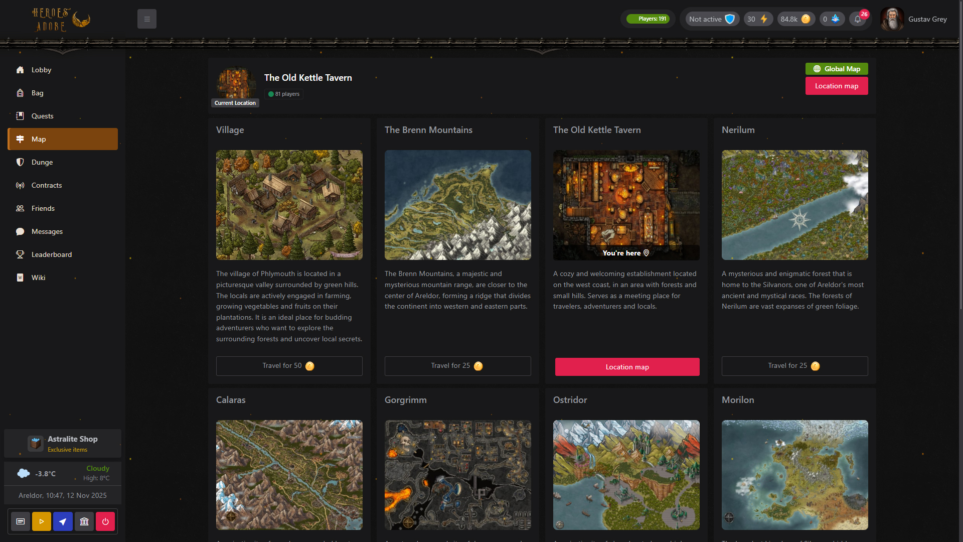This screenshot has width=963, height=542.
Task: Click the yellow play triangle icon
Action: [42, 521]
